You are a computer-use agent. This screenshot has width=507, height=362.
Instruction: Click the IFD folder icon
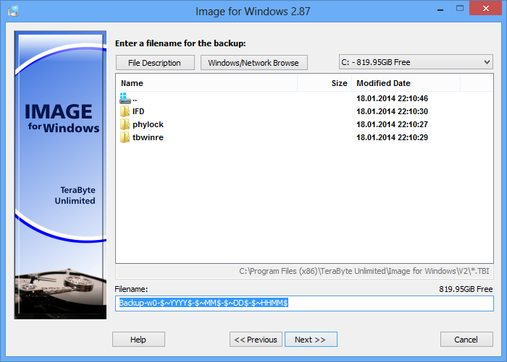(x=125, y=111)
